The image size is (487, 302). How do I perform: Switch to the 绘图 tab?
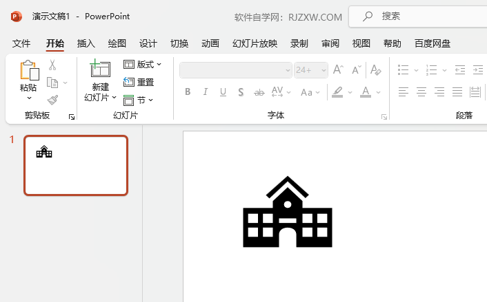(x=117, y=43)
